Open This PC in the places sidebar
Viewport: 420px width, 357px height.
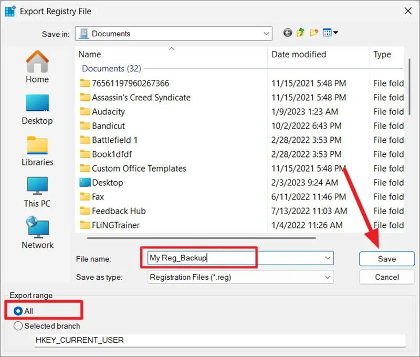coord(37,192)
